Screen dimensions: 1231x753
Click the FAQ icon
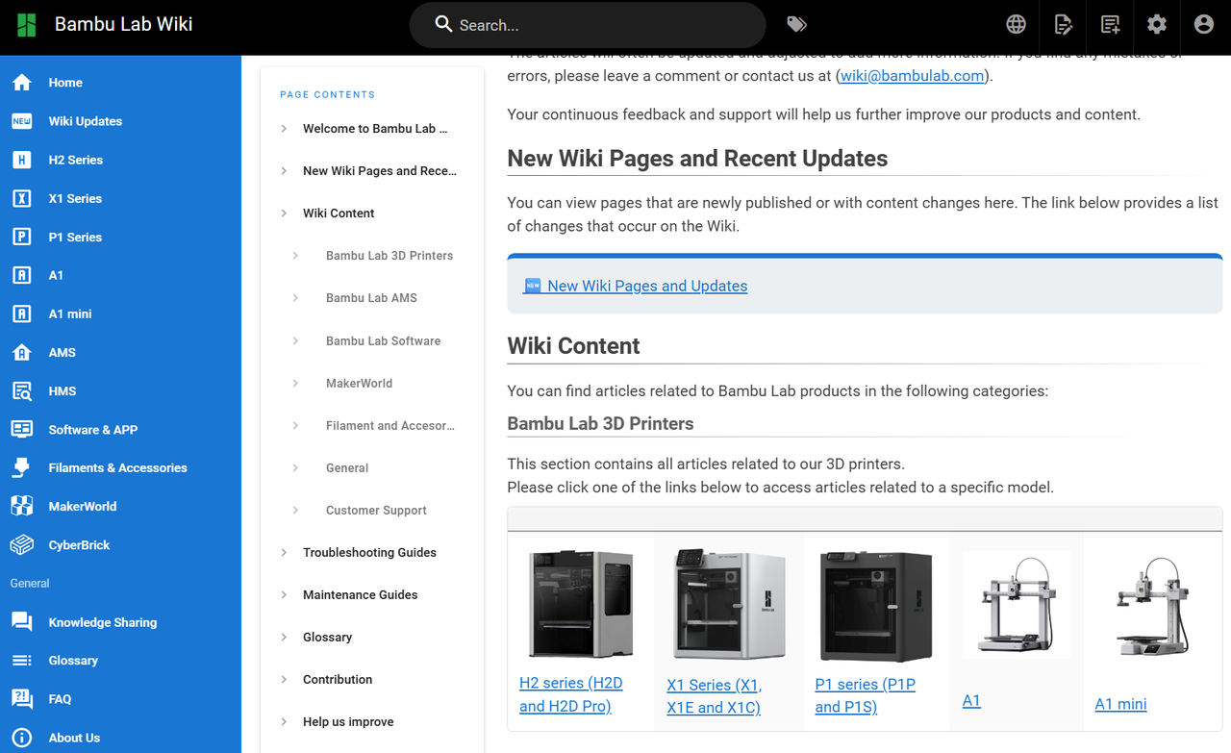(22, 699)
